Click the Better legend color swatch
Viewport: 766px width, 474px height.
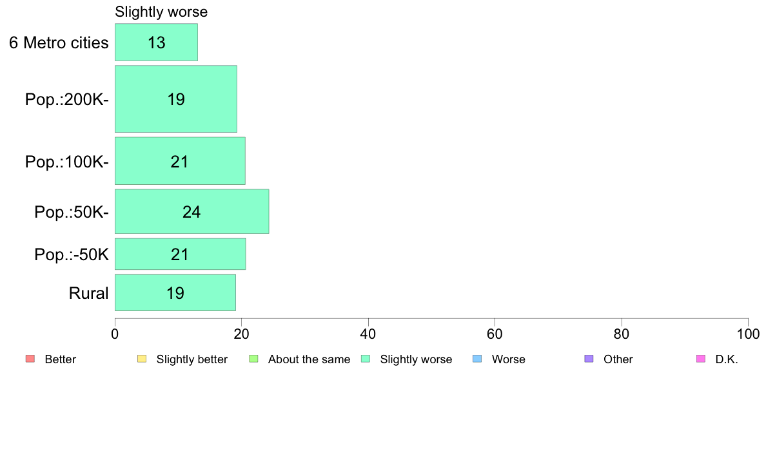pyautogui.click(x=30, y=359)
